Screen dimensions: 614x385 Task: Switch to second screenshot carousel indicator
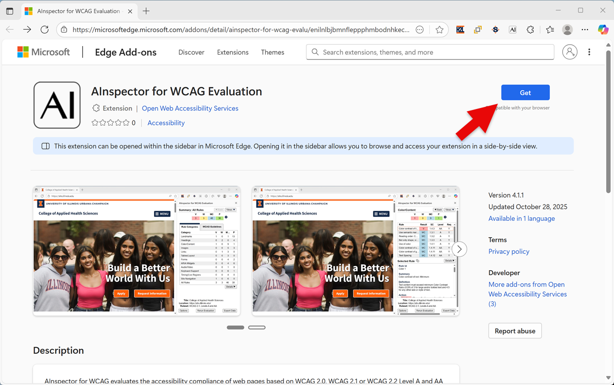[257, 327]
